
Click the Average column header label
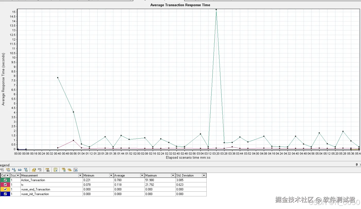[x=120, y=175]
